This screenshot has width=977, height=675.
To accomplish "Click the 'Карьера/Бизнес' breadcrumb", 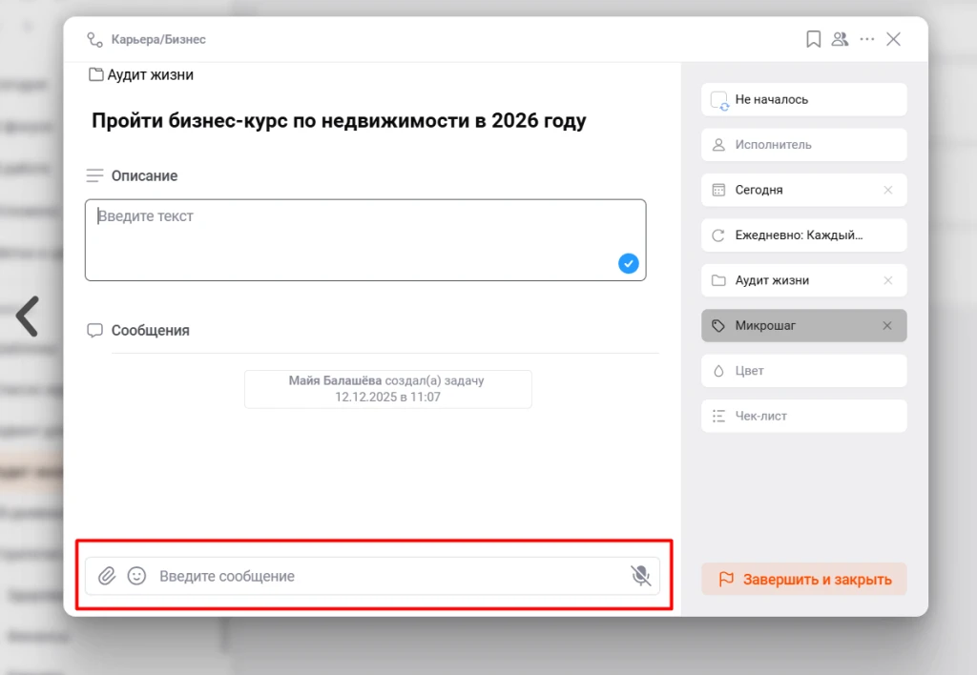I will pos(157,40).
